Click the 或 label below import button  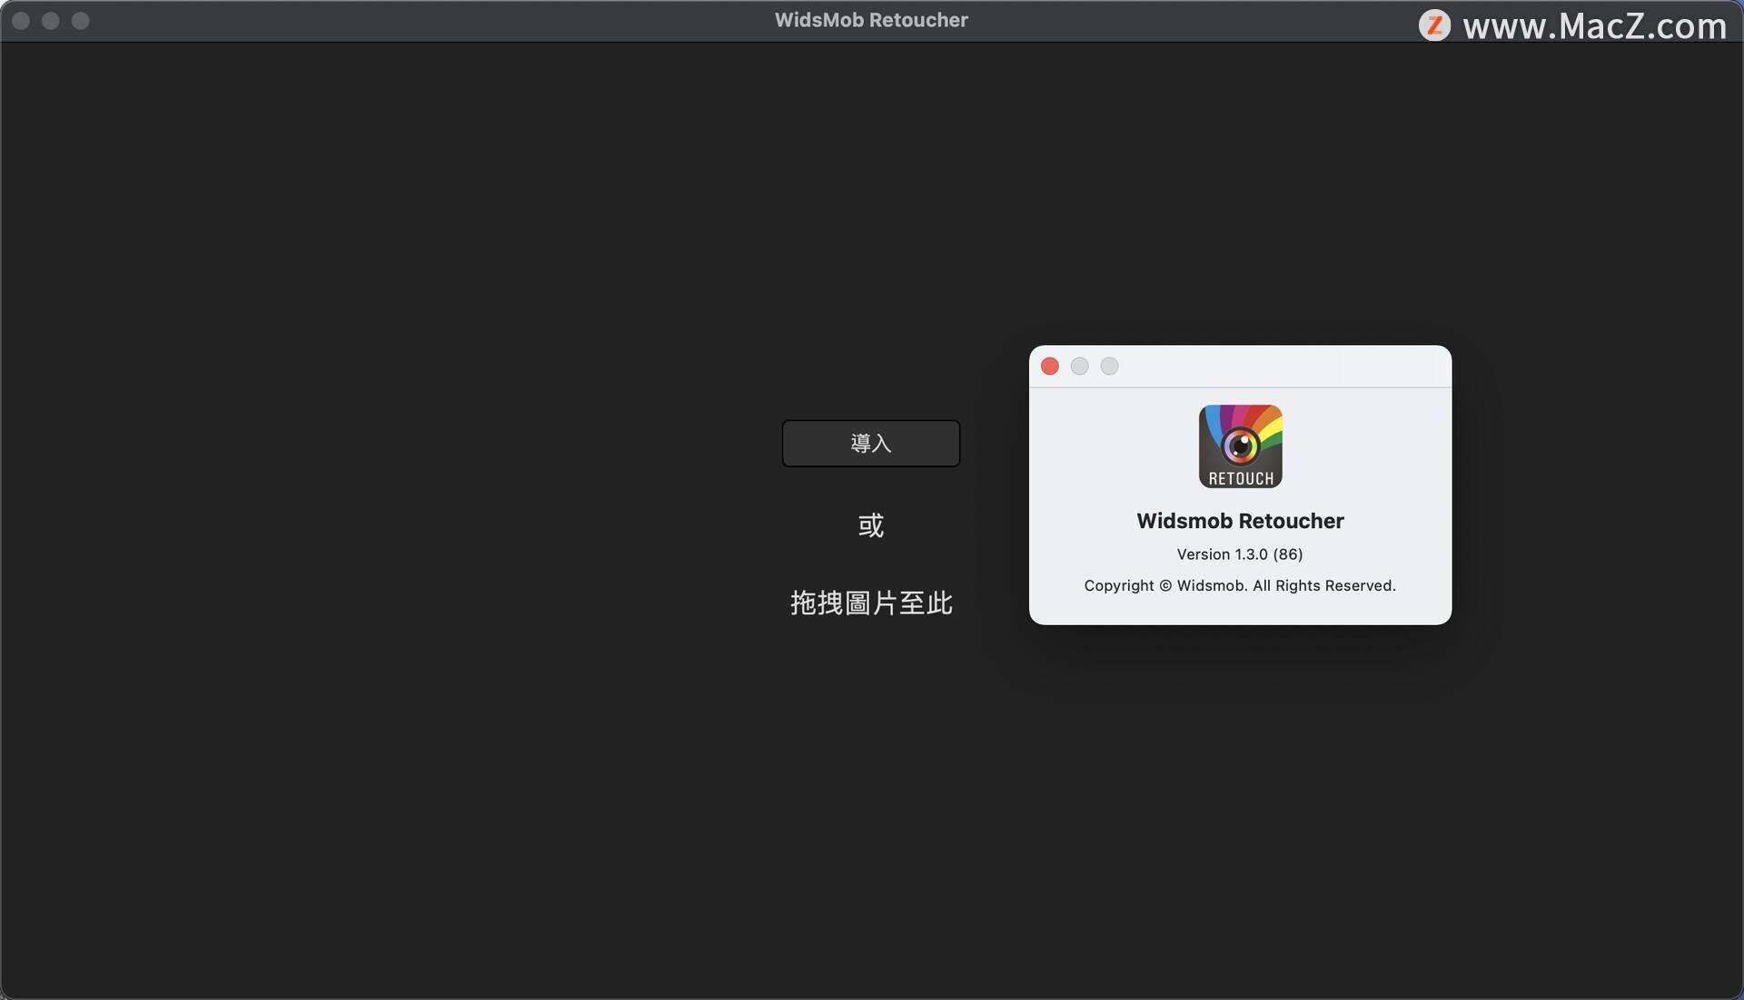870,525
